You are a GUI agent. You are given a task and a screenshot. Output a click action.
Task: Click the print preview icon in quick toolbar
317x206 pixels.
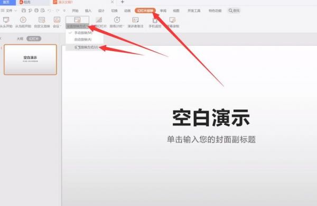click(43, 11)
